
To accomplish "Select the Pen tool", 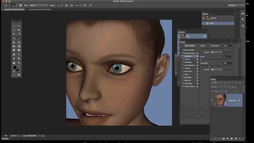I will tap(14, 55).
